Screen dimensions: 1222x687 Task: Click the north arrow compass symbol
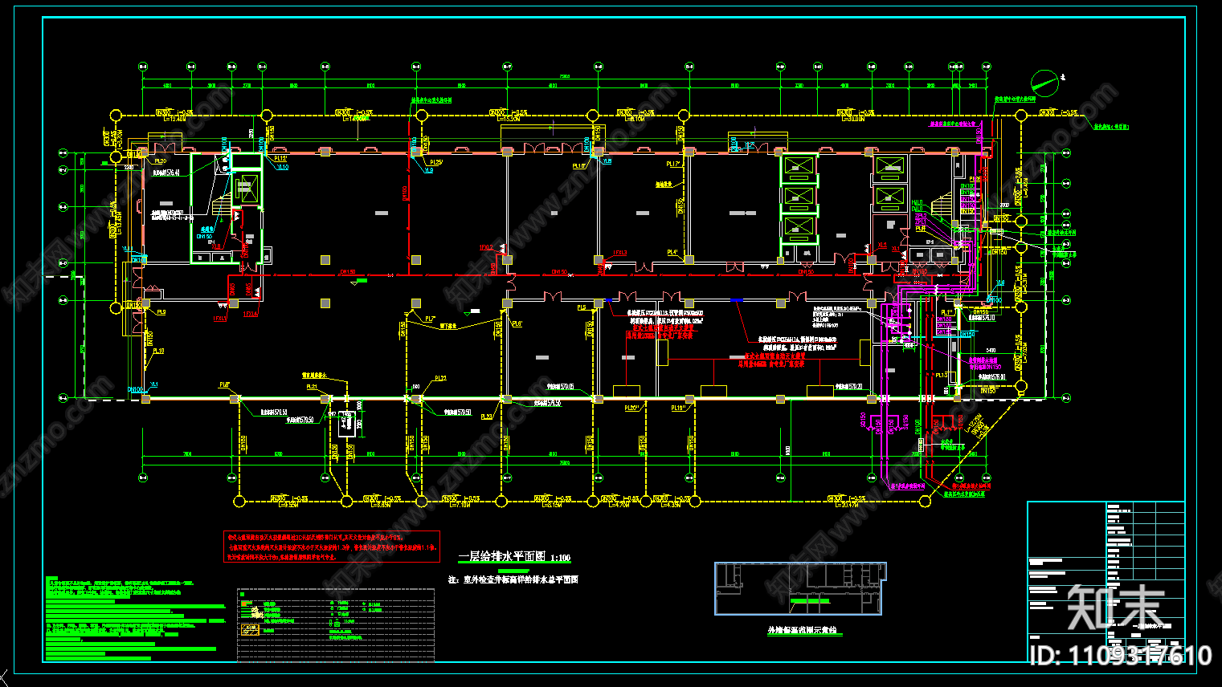click(x=1045, y=83)
